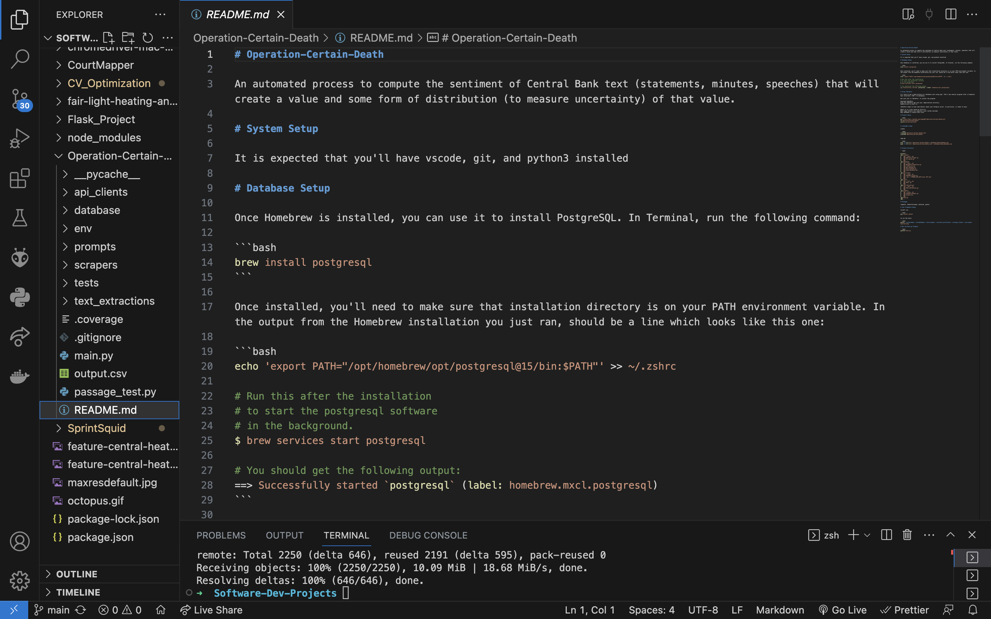
Task: Toggle the split editor layout
Action: [950, 14]
